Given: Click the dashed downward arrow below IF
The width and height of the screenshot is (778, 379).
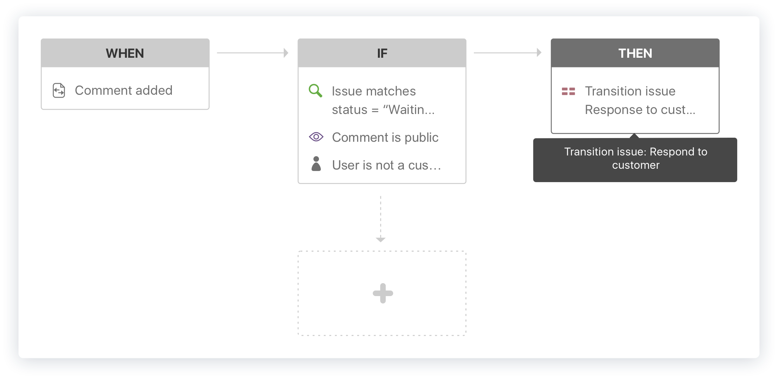Looking at the screenshot, I should click(x=380, y=219).
